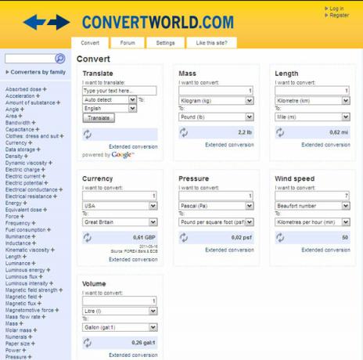This screenshot has width=363, height=360.
Task: Click the search magnifier icon
Action: (x=60, y=59)
